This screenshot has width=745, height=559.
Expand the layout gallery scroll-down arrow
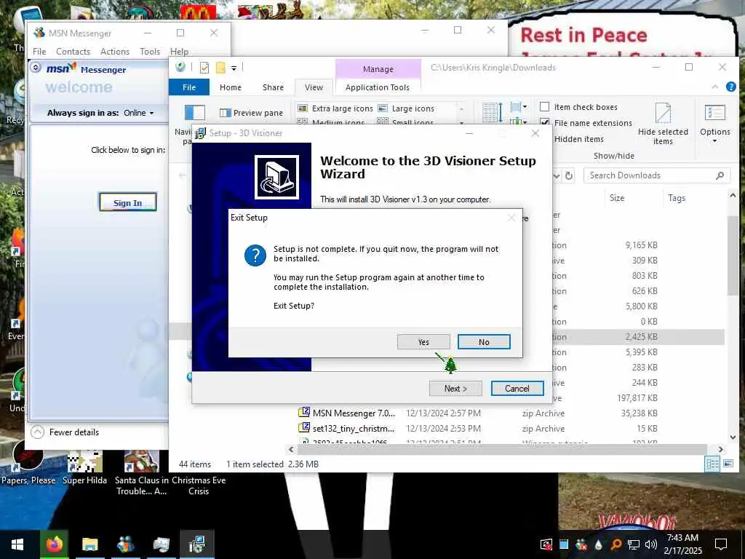(461, 122)
